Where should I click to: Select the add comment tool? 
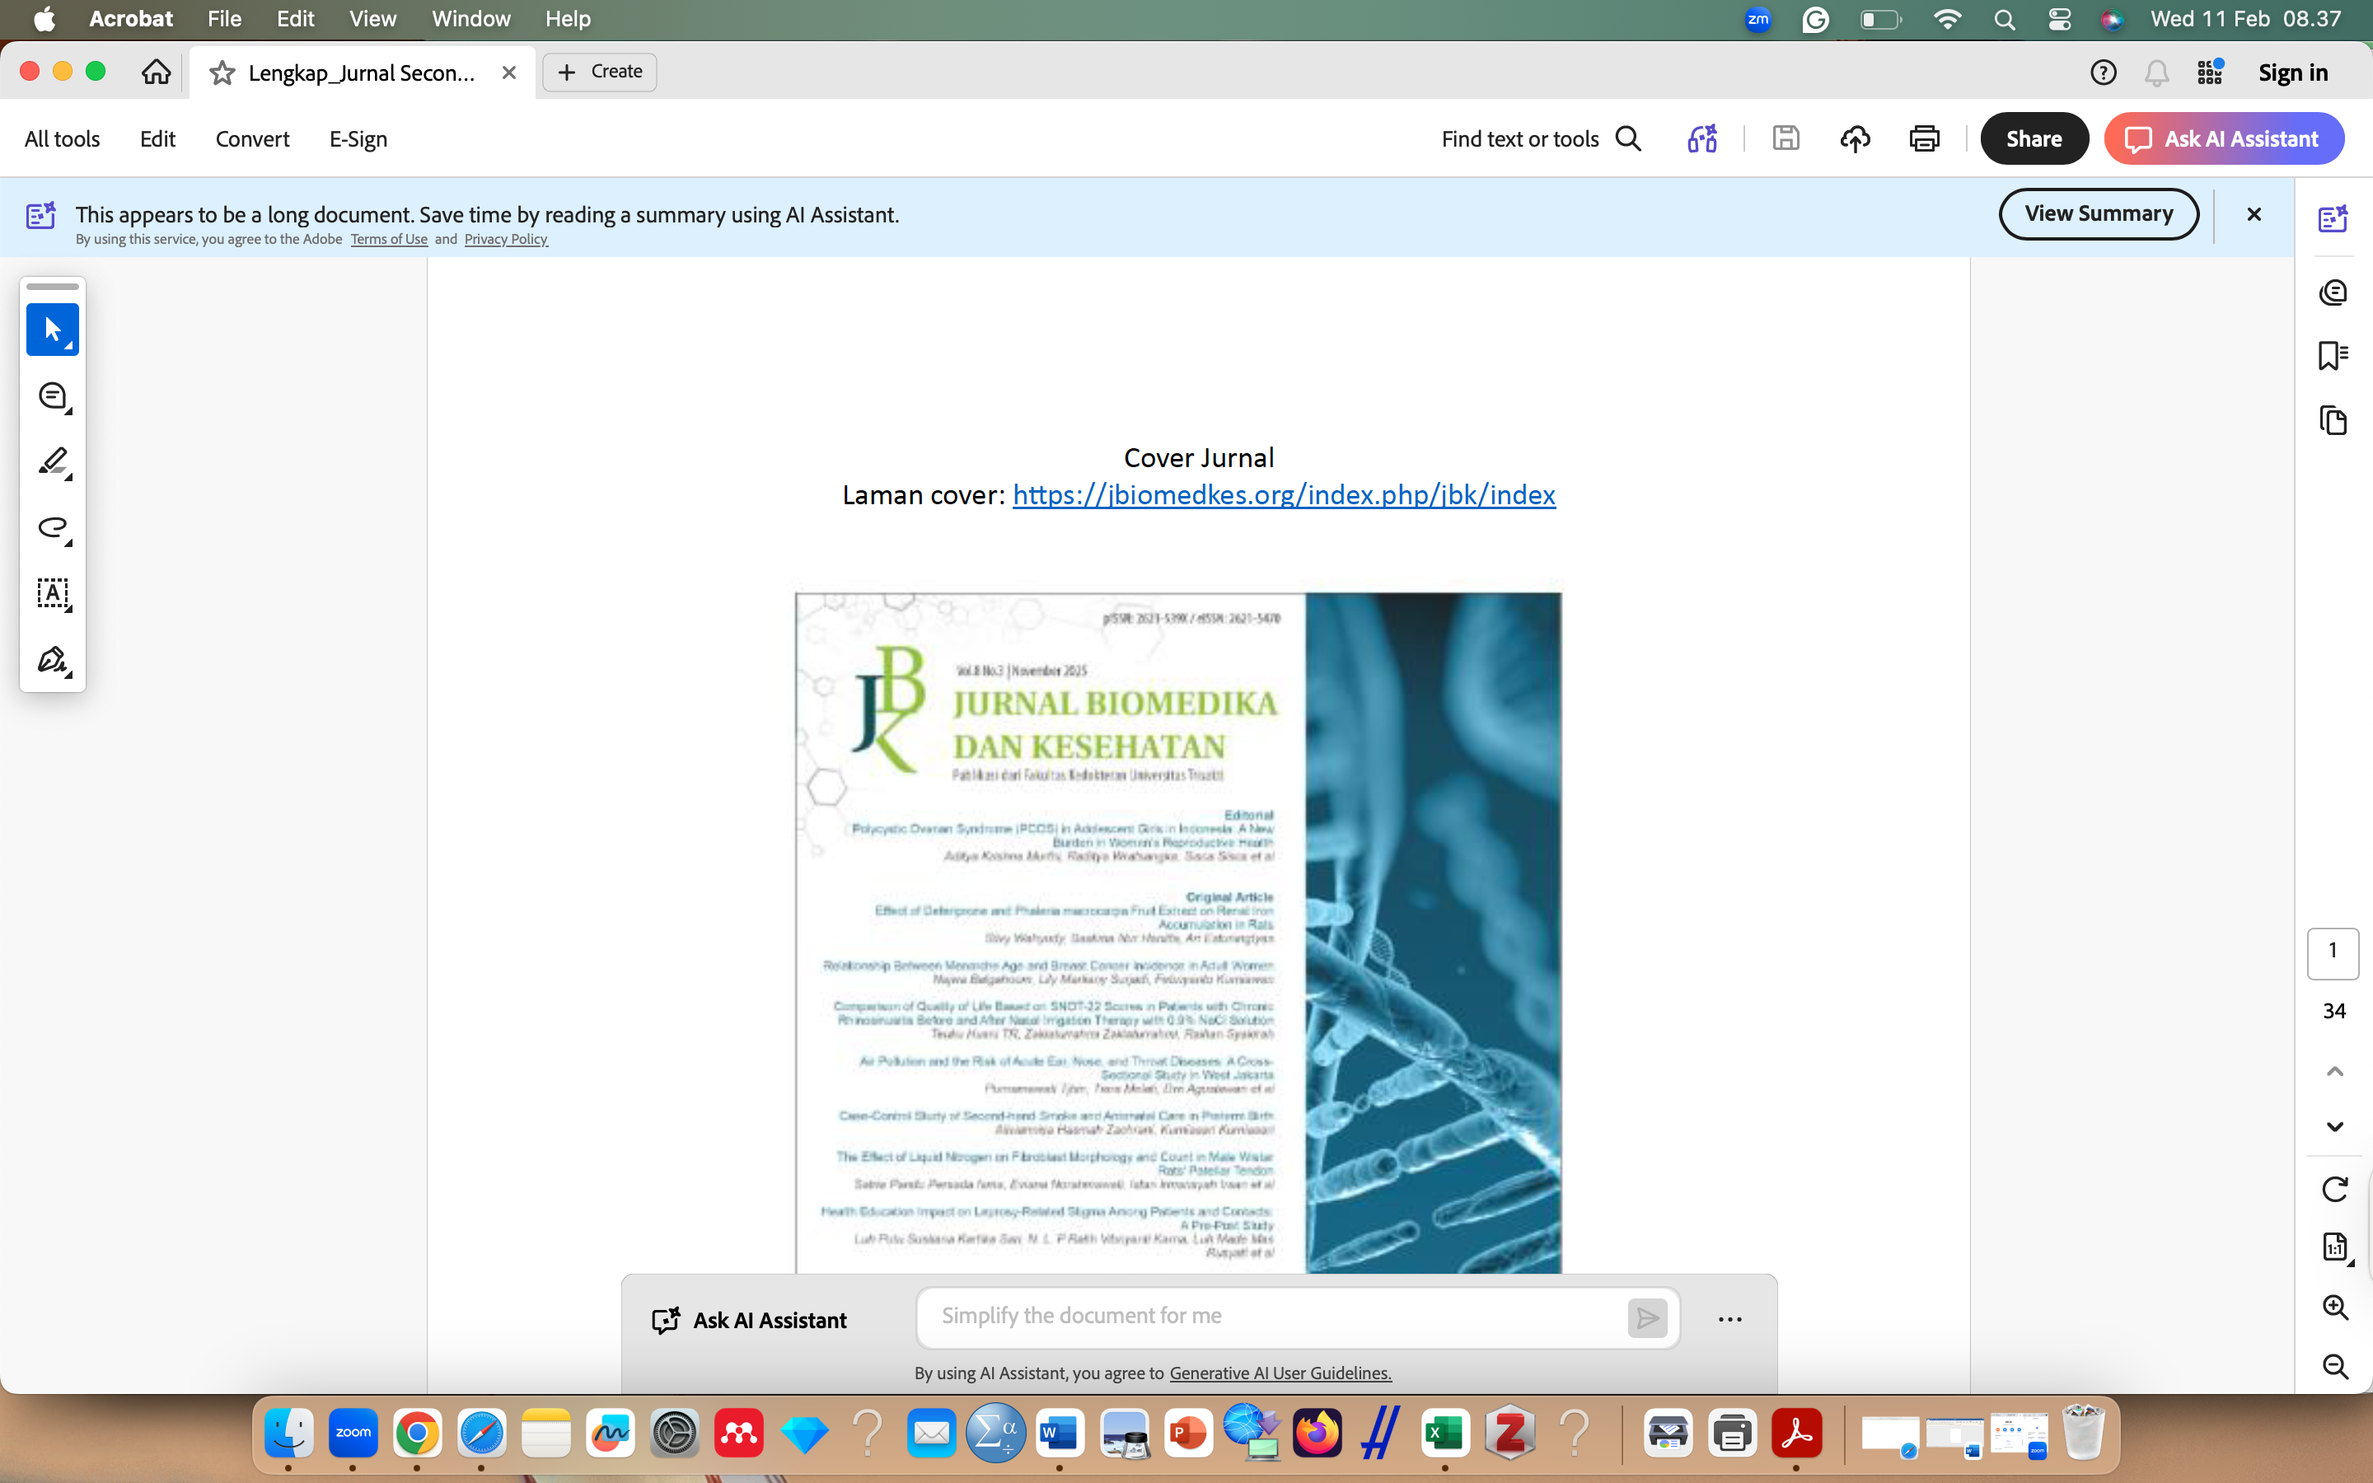click(52, 396)
